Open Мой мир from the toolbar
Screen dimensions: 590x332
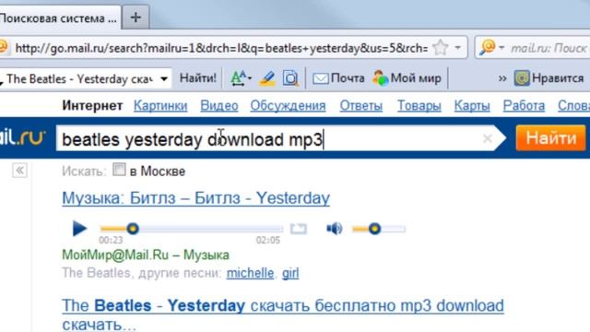(407, 78)
